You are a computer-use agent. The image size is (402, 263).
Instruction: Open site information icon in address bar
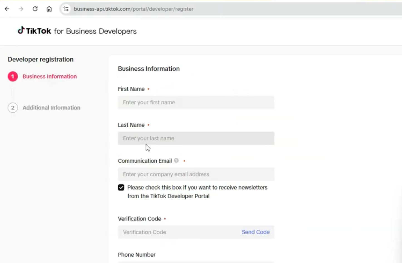point(66,9)
